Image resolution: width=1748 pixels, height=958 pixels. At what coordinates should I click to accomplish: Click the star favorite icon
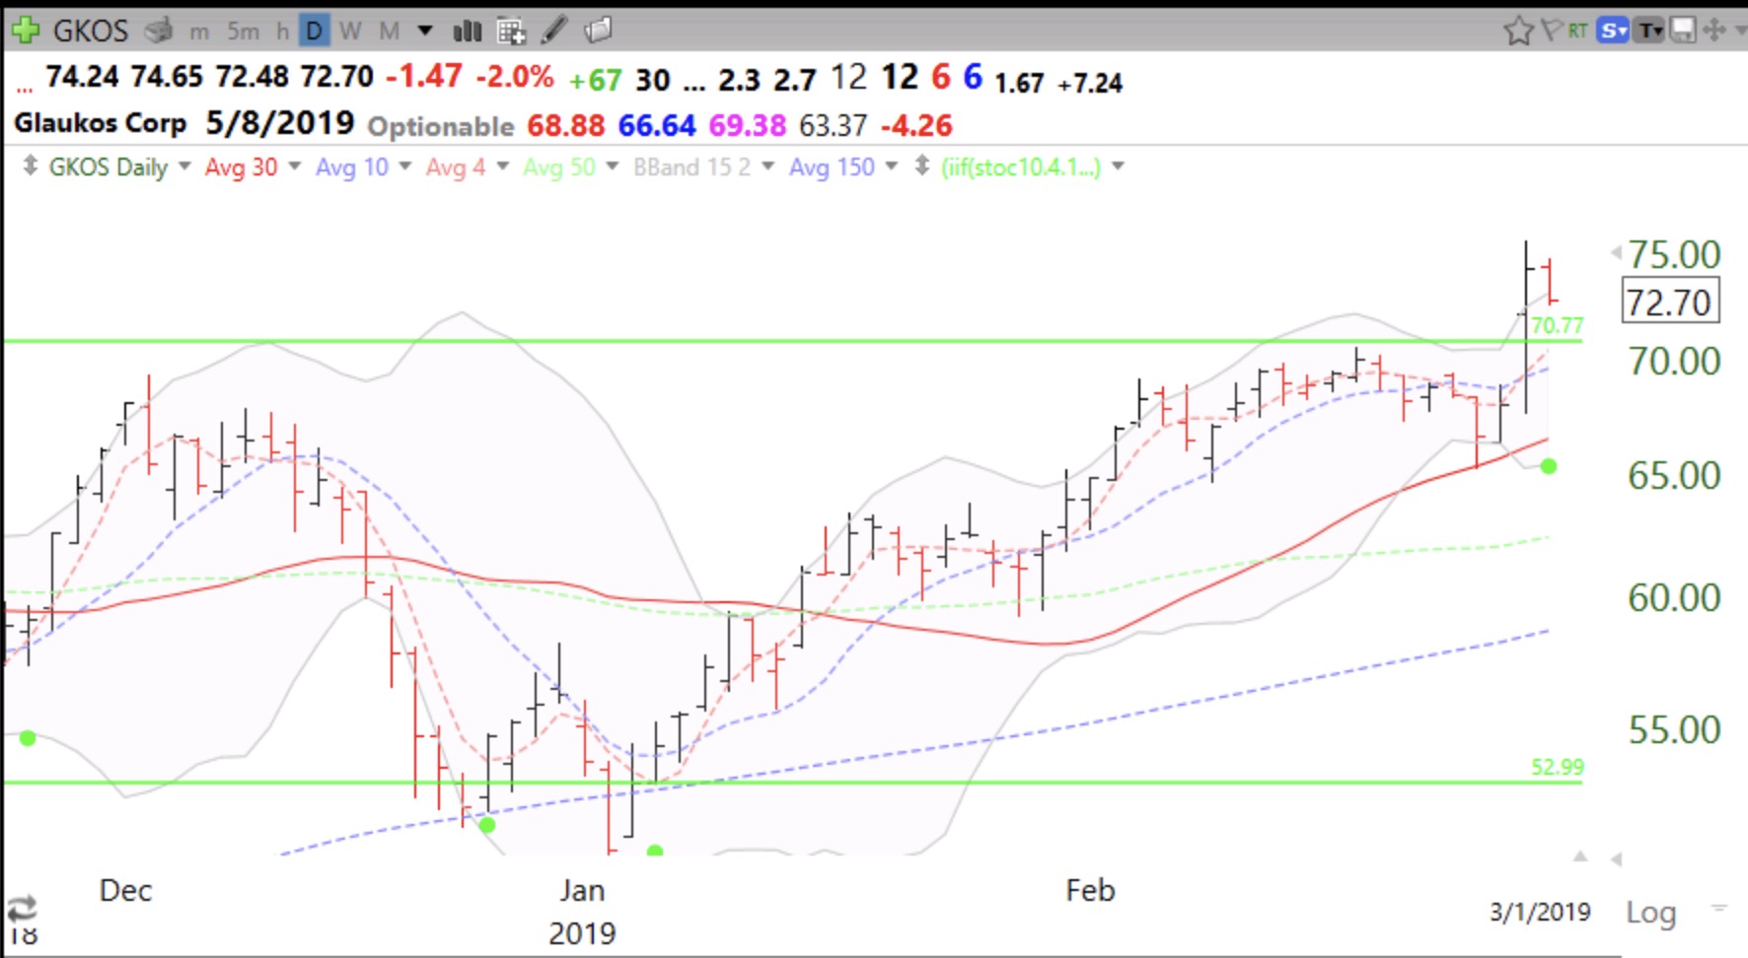[x=1518, y=32]
